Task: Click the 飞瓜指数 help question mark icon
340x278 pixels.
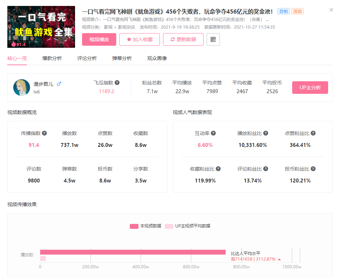Action: pos(117,82)
